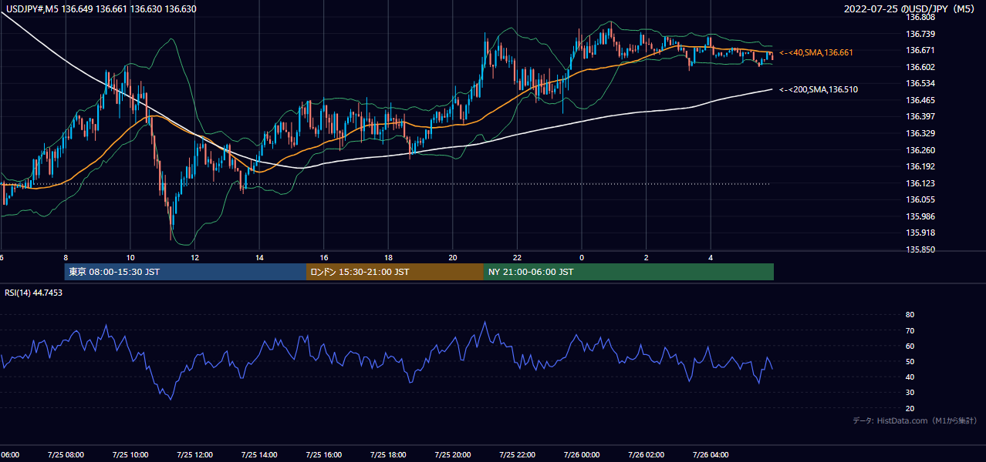This screenshot has height=462, width=986.
Task: Click the RSI(14) 44.7453 indicator label
Action: coord(34,293)
